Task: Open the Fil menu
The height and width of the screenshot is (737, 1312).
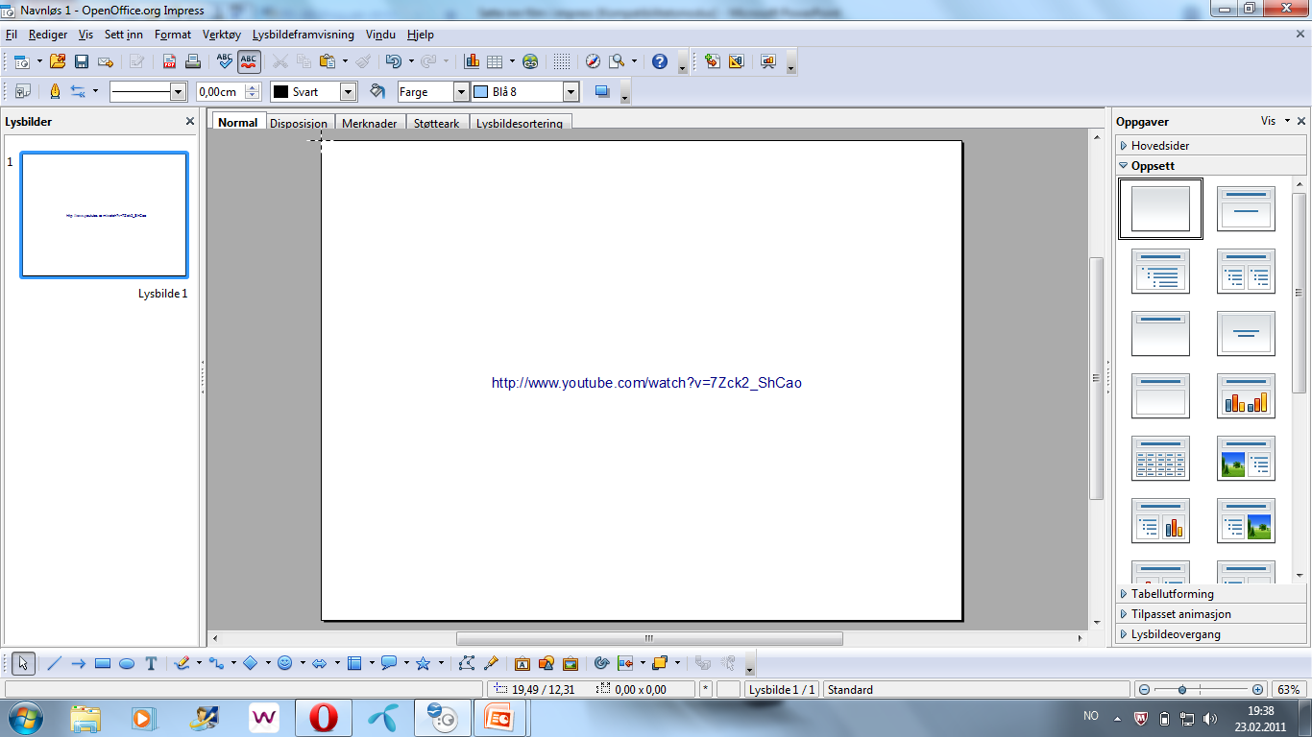Action: 12,35
